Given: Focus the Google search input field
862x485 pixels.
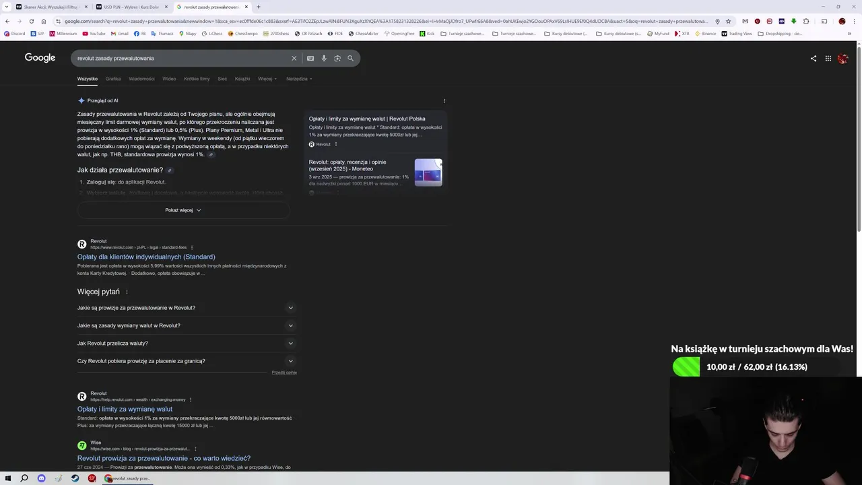Looking at the screenshot, I should pos(182,59).
